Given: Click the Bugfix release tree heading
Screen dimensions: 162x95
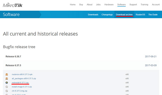Looking at the screenshot, I should pyautogui.click(x=19, y=47).
